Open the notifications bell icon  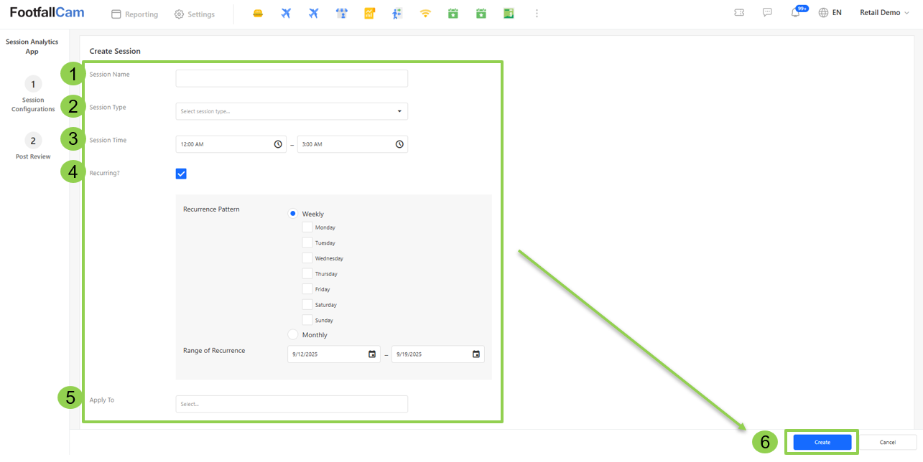coord(795,13)
